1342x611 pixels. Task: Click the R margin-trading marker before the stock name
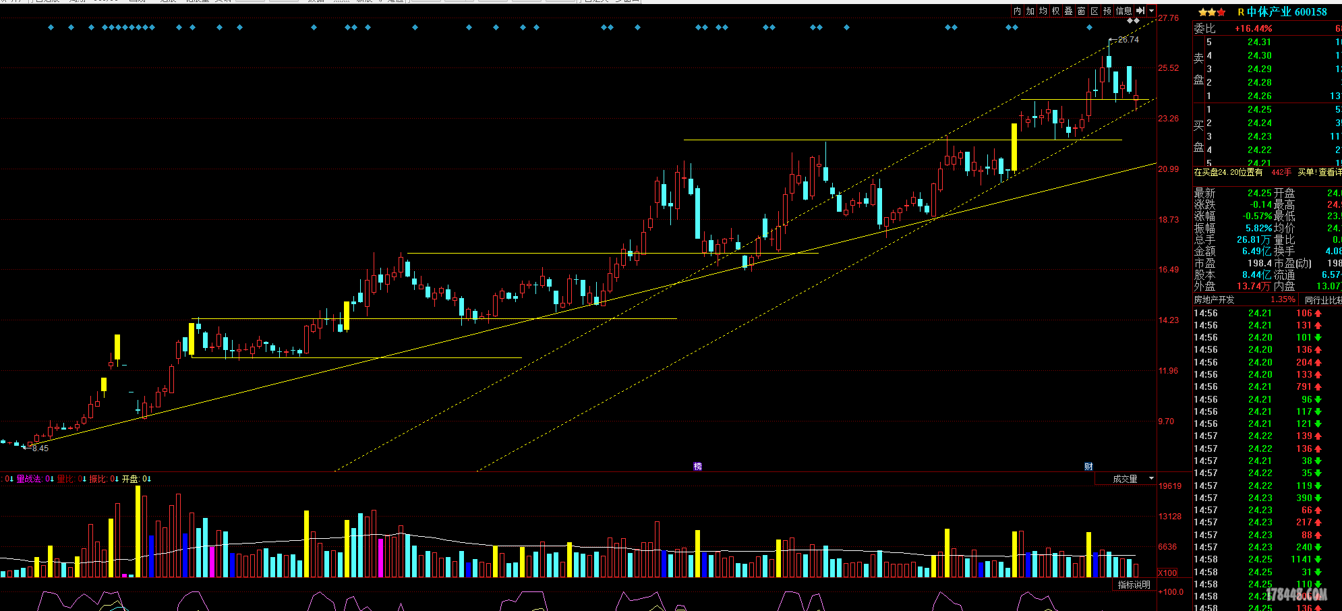coord(1241,12)
